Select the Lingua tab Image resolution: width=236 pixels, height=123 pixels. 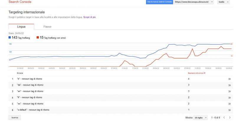21,27
